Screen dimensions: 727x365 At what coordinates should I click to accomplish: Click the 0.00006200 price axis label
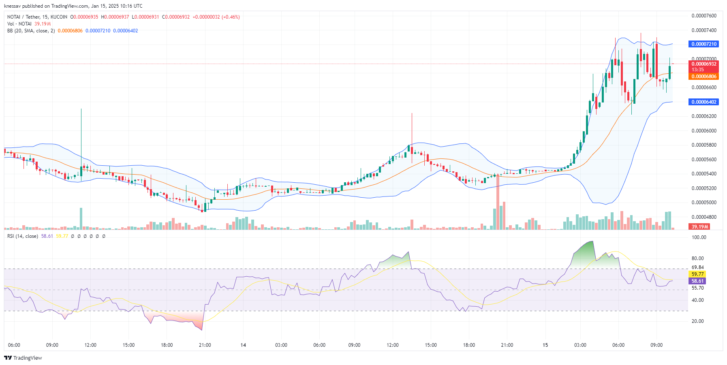pos(704,116)
